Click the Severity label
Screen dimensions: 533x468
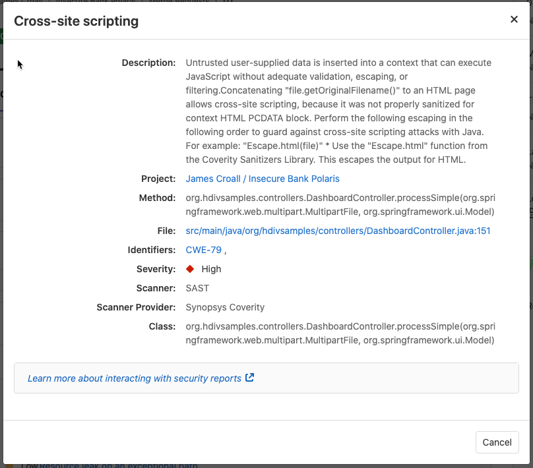(x=156, y=269)
